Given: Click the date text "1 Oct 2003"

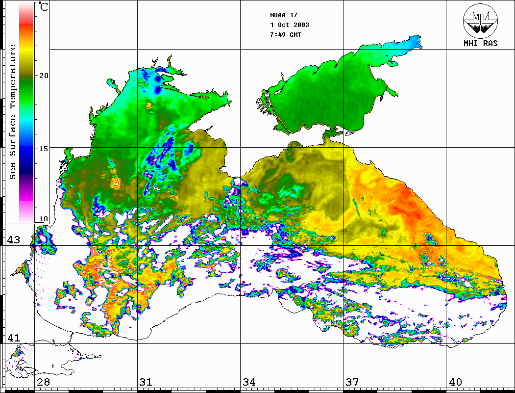Looking at the screenshot, I should [x=290, y=25].
